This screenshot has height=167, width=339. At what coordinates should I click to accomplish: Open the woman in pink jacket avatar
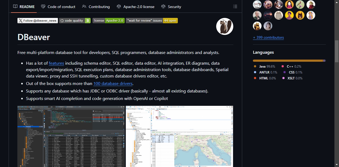click(289, 4)
